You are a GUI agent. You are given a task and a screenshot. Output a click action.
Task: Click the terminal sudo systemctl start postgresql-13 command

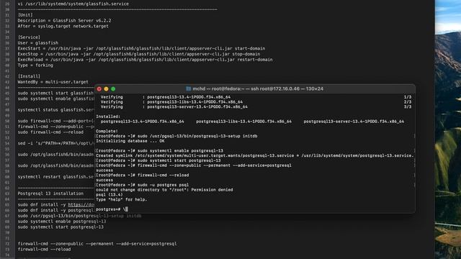(x=179, y=160)
